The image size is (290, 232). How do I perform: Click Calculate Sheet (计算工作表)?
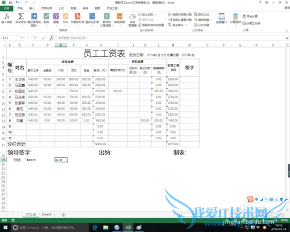tap(251, 23)
